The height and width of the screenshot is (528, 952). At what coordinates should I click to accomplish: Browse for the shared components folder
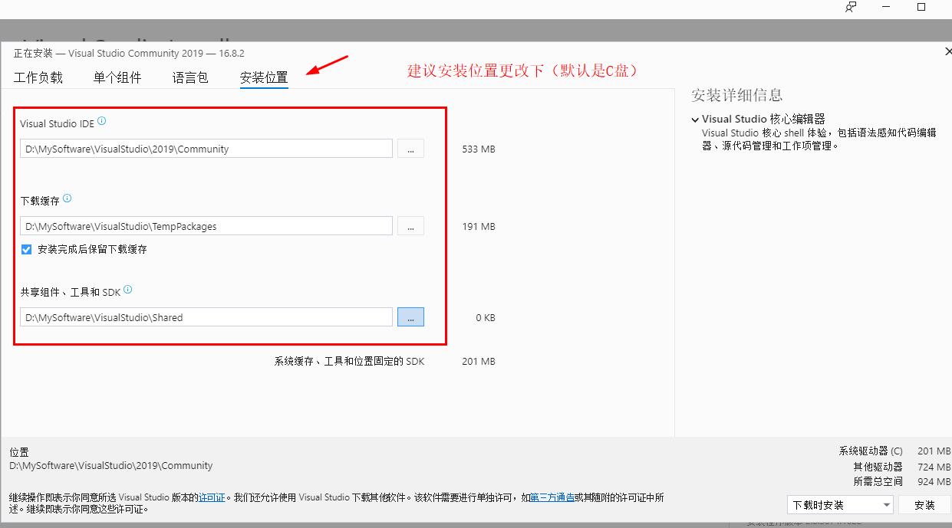point(410,317)
